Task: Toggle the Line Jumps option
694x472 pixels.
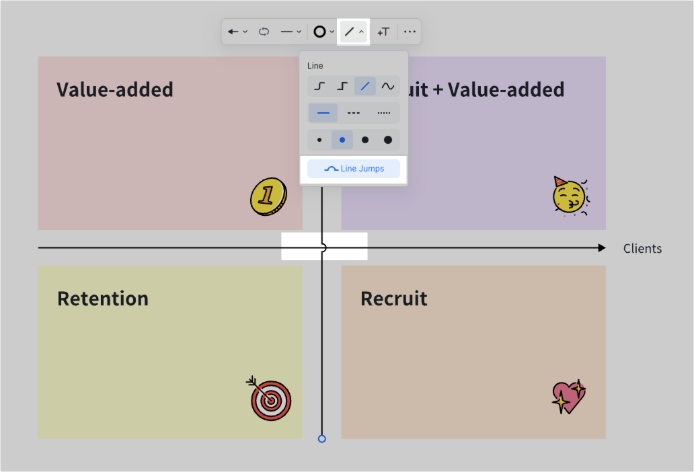Action: click(x=353, y=168)
